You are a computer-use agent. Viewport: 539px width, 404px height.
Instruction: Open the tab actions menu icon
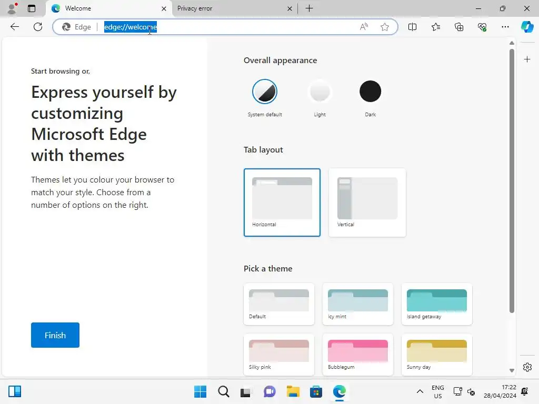[32, 8]
